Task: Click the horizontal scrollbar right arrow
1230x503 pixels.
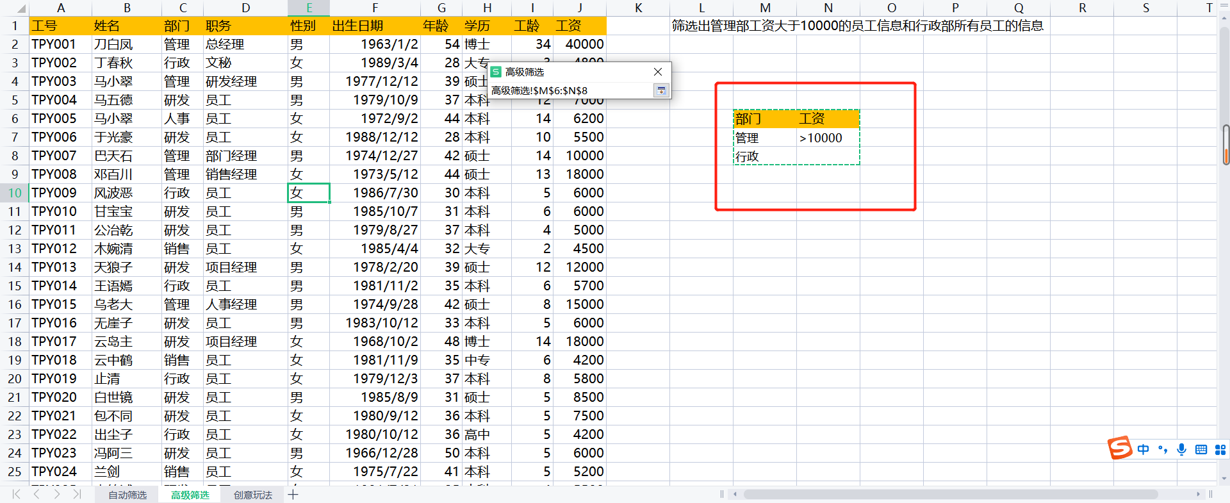Action: point(1199,494)
